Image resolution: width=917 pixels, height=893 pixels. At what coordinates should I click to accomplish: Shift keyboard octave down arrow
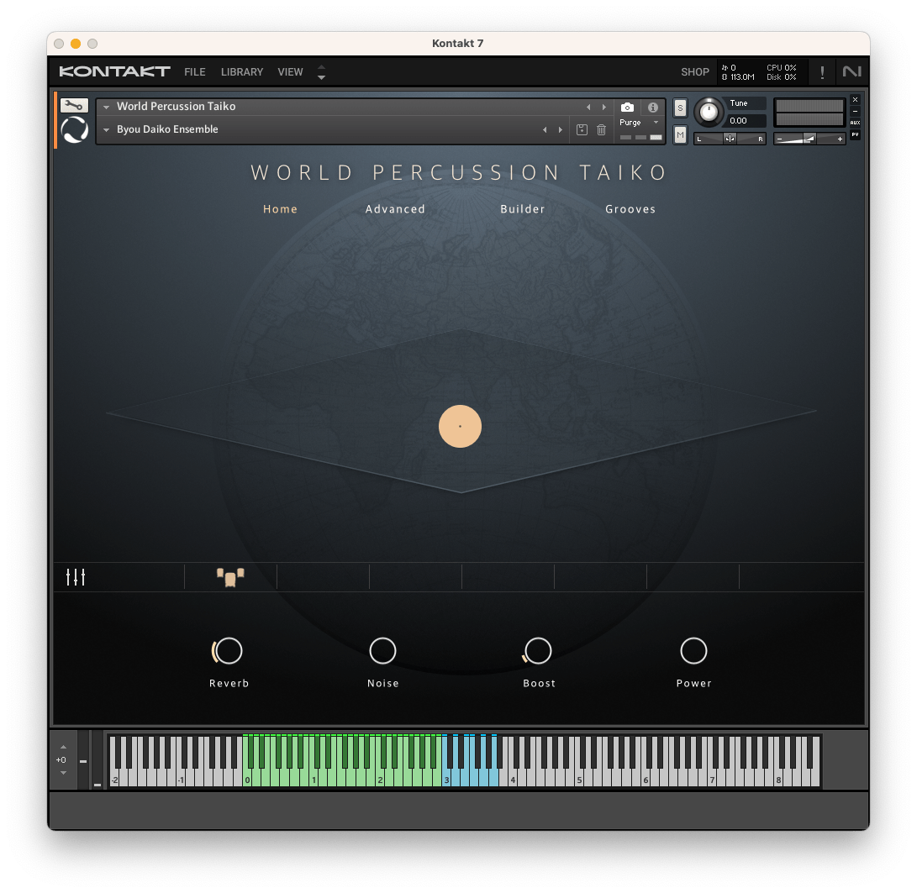pyautogui.click(x=63, y=773)
